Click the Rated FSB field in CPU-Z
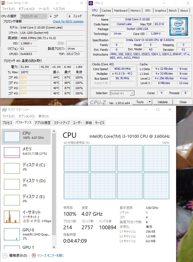Screen dimensions: 193x262 pos(122,83)
